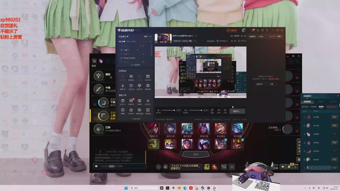Open chat bubble icon at League bottom right
Image resolution: width=340 pixels, height=191 pixels.
[x=283, y=167]
